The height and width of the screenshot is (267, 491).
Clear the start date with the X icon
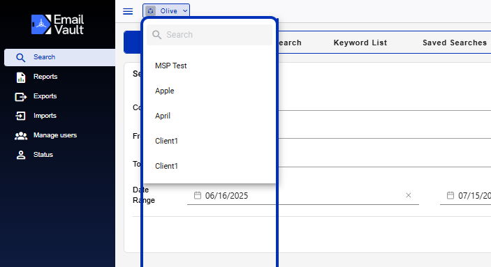point(408,195)
